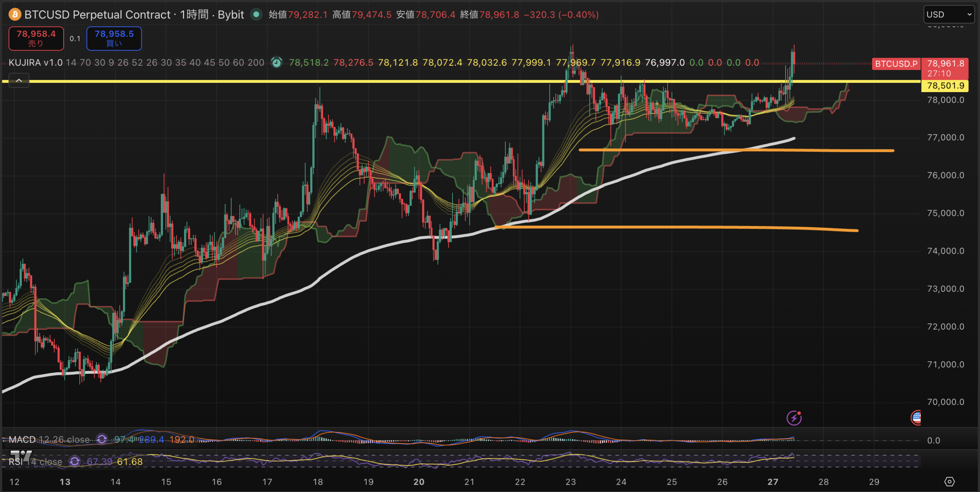Click the red BTCUSD.P current price label
Screen dimensions: 980x492
[896, 64]
